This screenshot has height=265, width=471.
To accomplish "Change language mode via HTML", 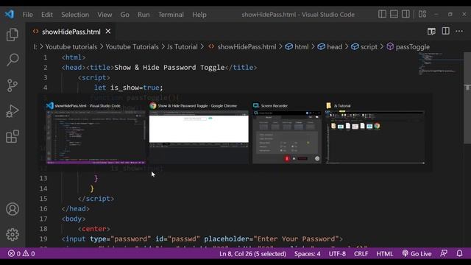I will pos(384,253).
